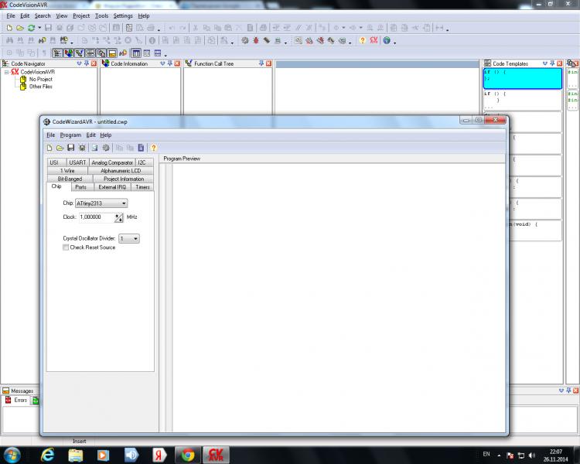The image size is (580, 464).
Task: Open the Settings menu
Action: click(123, 16)
